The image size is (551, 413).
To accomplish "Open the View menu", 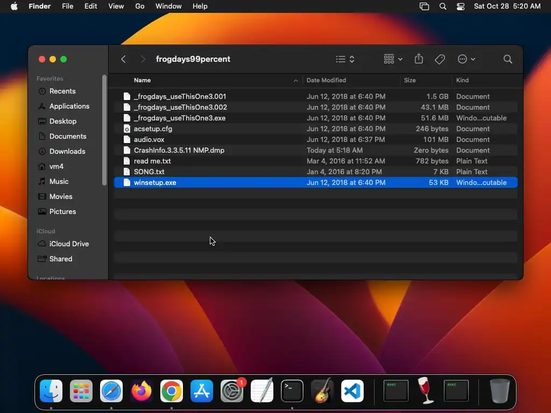I will pos(116,6).
